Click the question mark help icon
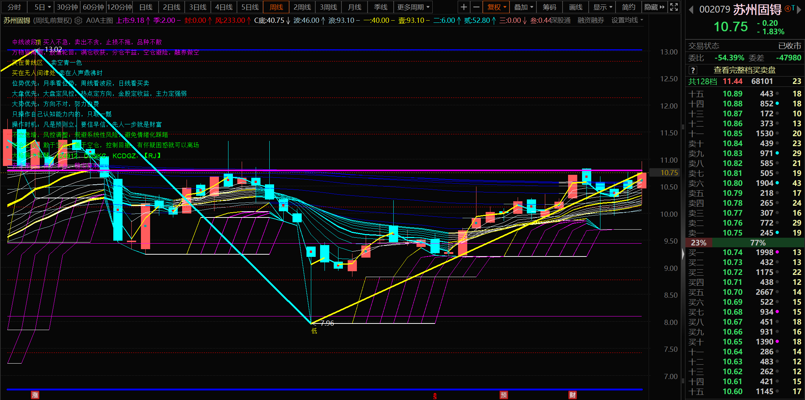The height and width of the screenshot is (400, 805). [x=693, y=70]
